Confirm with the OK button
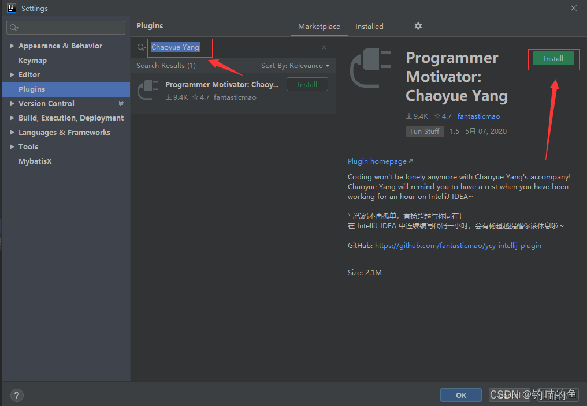587x406 pixels. click(x=461, y=395)
